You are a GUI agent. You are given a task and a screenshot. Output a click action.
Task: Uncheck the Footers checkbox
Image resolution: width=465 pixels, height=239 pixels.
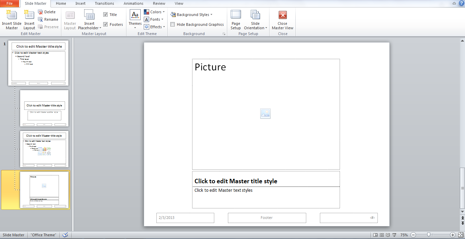click(x=106, y=24)
